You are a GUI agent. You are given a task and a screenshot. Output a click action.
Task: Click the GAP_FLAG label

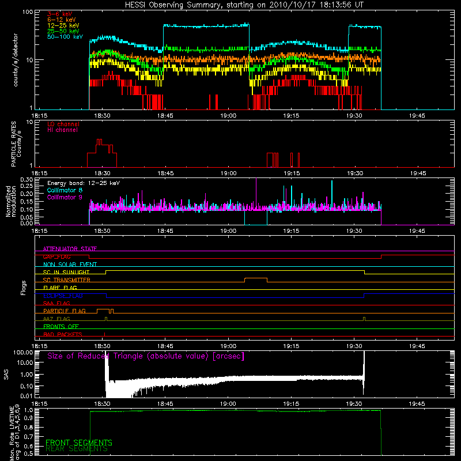56,256
